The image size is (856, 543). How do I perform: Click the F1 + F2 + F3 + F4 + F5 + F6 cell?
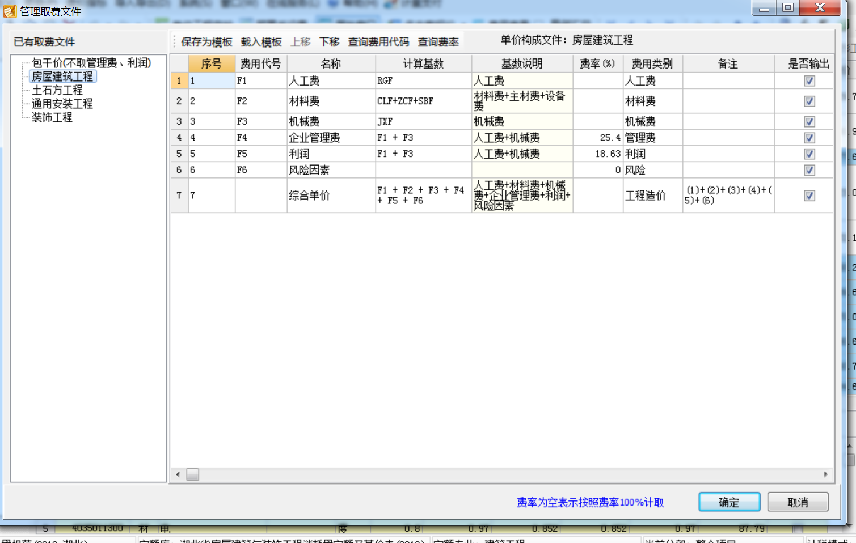pos(423,196)
